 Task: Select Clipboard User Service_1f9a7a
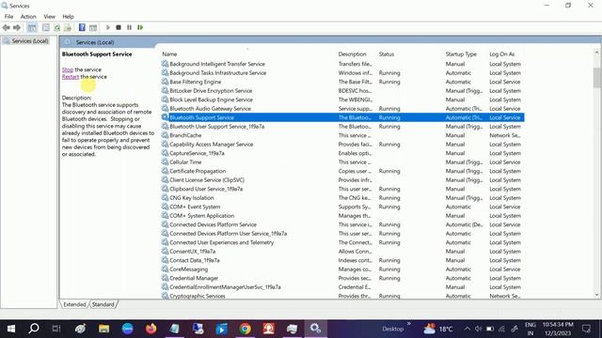342,189
